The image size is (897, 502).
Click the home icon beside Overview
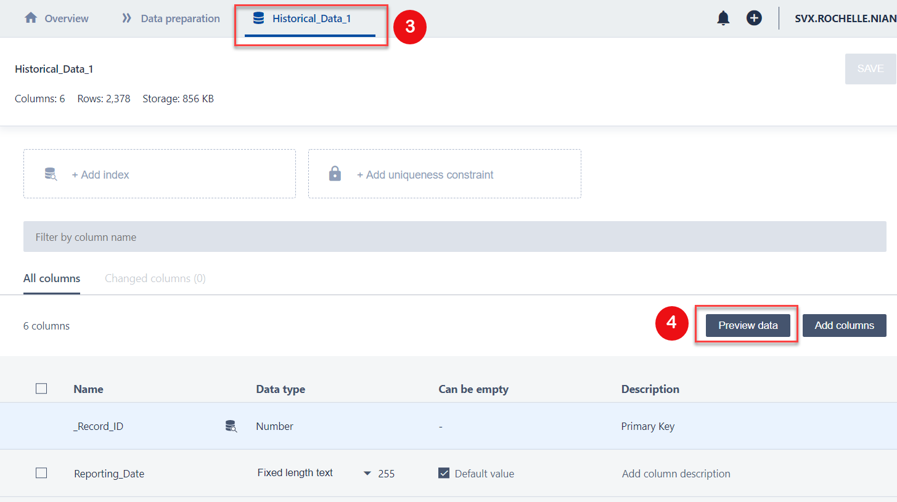click(31, 18)
